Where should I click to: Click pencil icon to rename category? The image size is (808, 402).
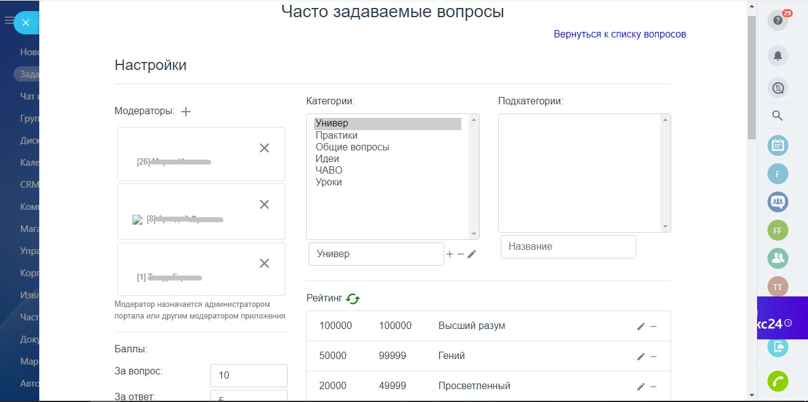[x=472, y=254]
